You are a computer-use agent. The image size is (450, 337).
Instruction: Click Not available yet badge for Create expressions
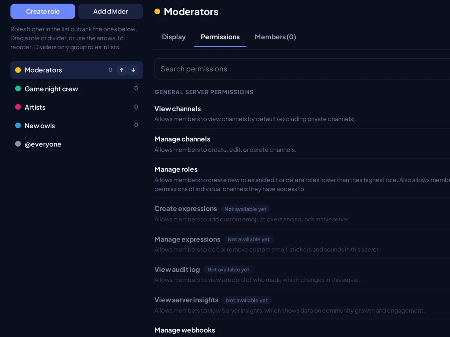click(x=245, y=209)
